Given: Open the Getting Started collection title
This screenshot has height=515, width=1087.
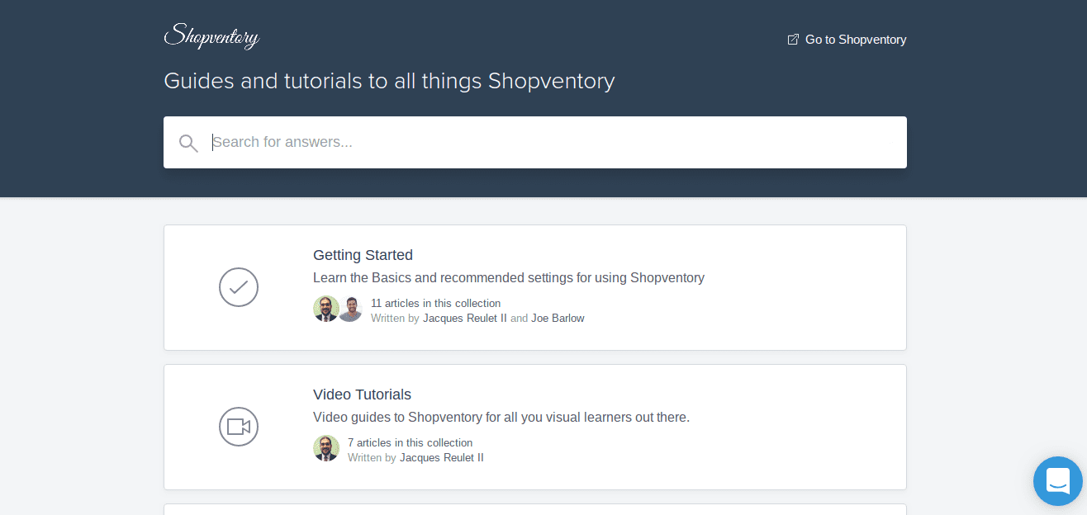Looking at the screenshot, I should point(363,255).
